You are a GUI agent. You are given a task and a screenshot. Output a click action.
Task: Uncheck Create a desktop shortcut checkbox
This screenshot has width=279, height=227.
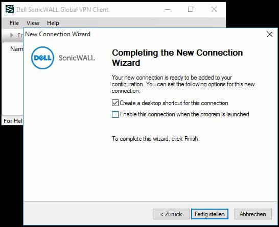click(115, 103)
